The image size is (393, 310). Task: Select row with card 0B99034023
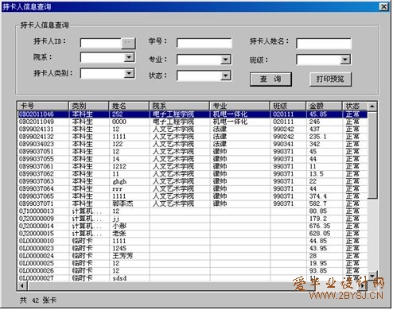pos(193,144)
